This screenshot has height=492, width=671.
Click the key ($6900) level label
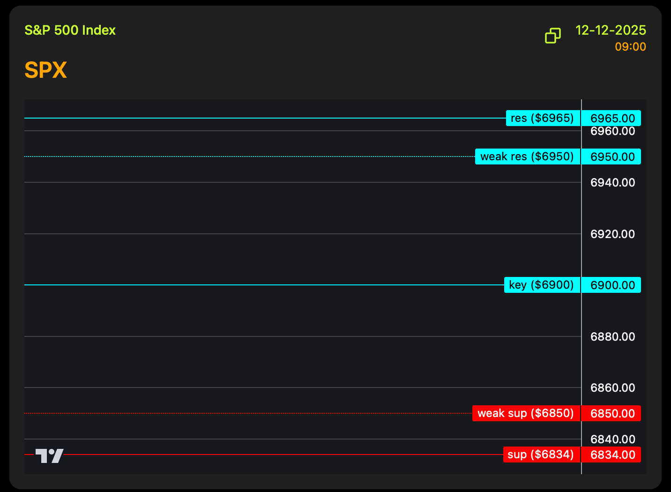coord(542,285)
